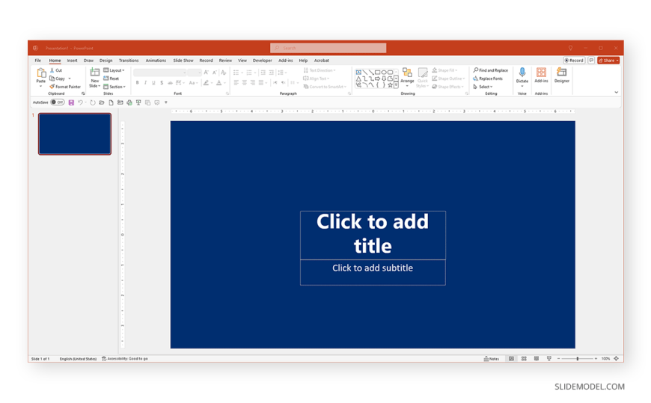
Task: Switch to the Insert tab
Action: click(x=73, y=61)
